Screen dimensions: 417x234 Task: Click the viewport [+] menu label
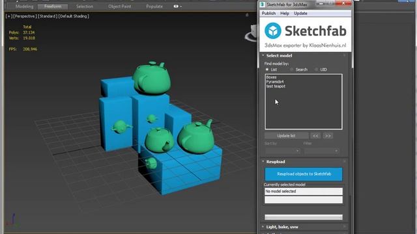tap(8, 16)
